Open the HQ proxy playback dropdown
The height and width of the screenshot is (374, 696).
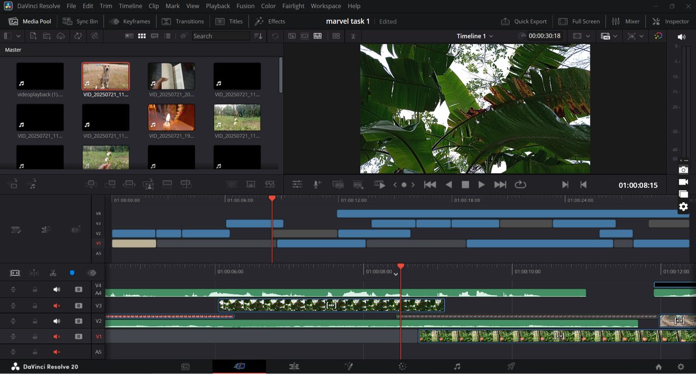609,36
